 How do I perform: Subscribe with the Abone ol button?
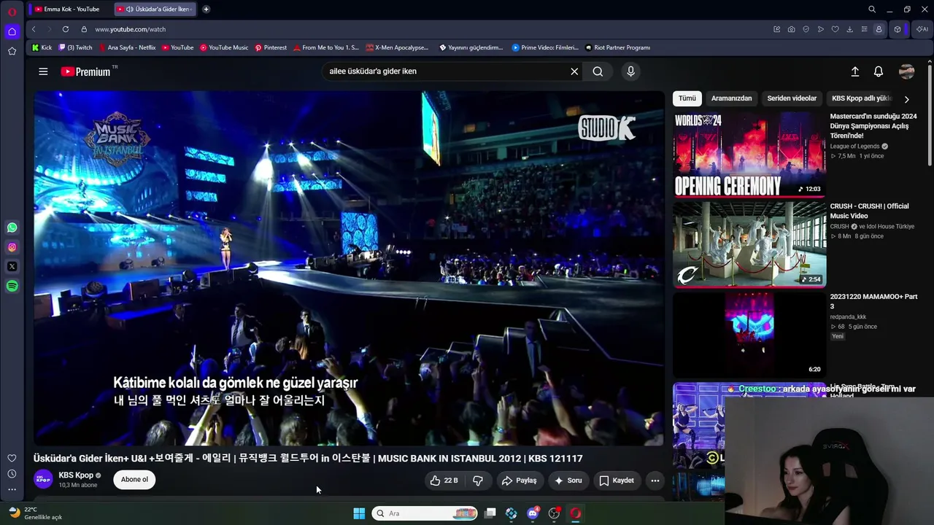tap(134, 480)
